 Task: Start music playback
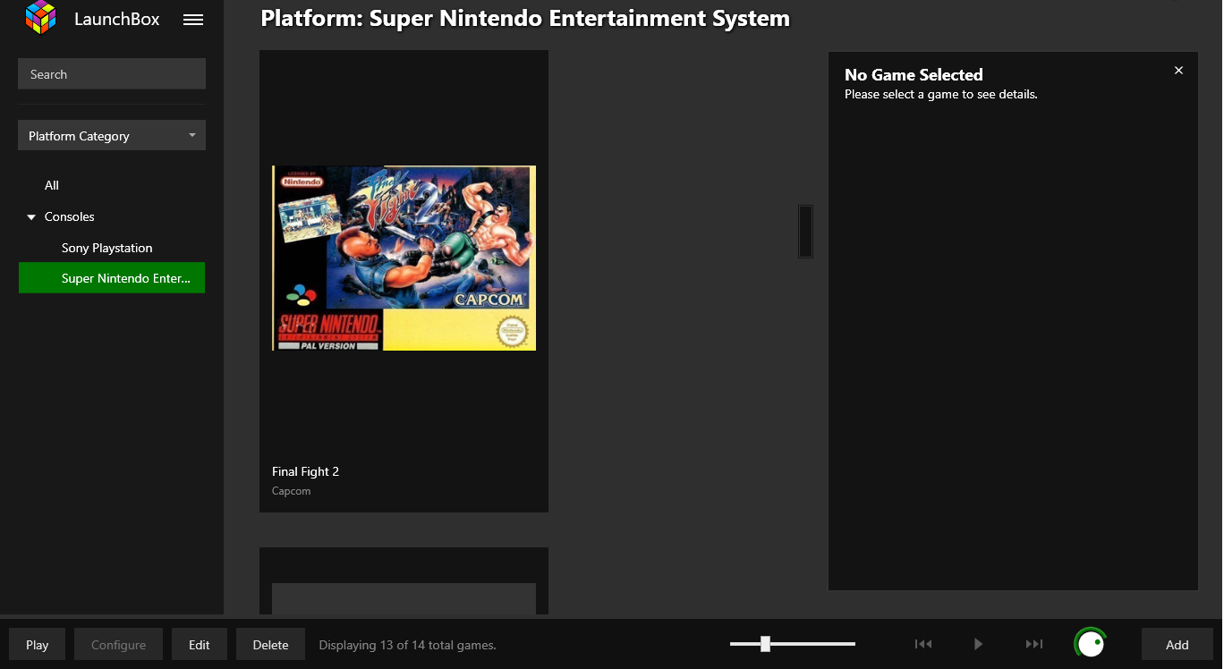tap(978, 644)
